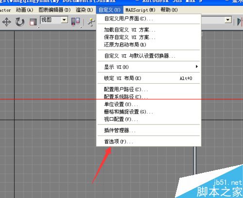
Task: Open the 渲染(R) menu
Action: click(84, 10)
